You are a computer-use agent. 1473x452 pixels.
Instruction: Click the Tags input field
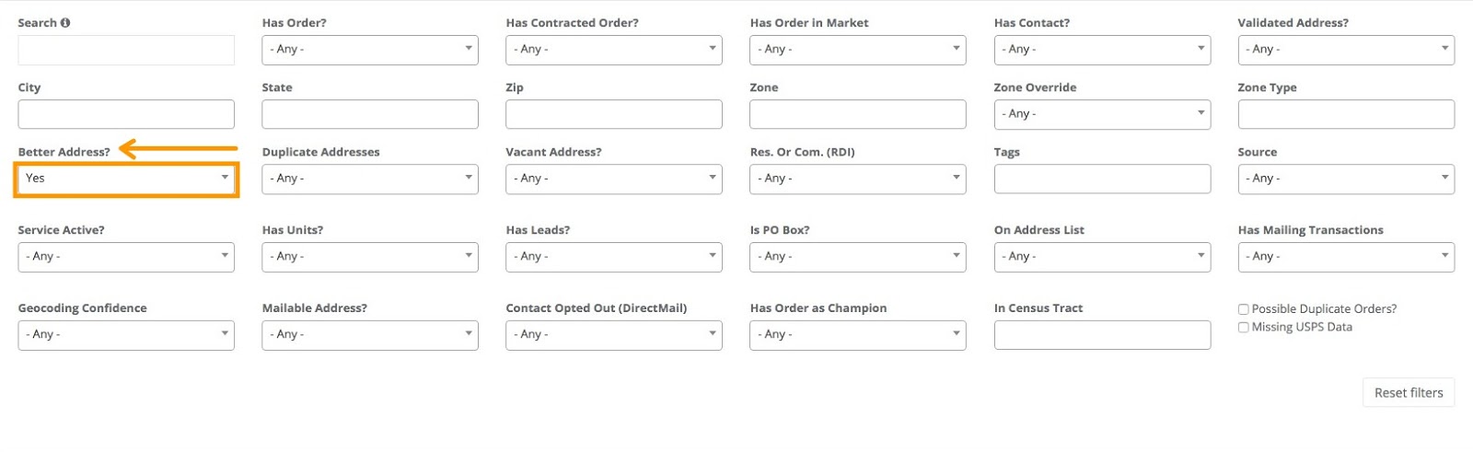pyautogui.click(x=1102, y=179)
